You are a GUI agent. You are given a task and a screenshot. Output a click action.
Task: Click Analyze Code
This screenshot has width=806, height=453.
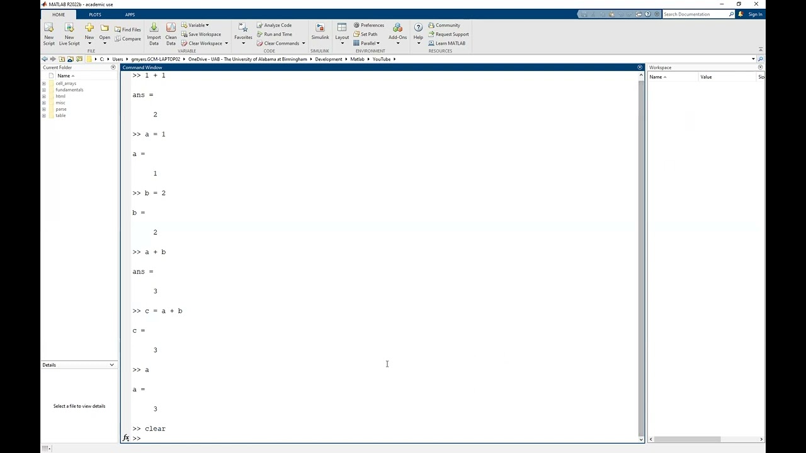click(x=274, y=25)
